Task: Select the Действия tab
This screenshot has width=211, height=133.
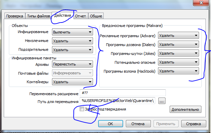Action: pyautogui.click(x=63, y=16)
